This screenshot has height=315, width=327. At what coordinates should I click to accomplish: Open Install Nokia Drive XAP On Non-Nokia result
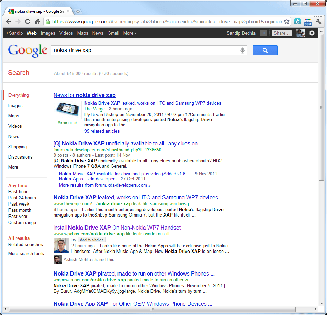pos(117,227)
